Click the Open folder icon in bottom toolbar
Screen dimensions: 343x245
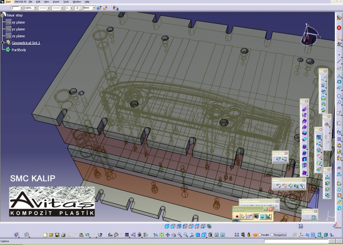pos(51,235)
